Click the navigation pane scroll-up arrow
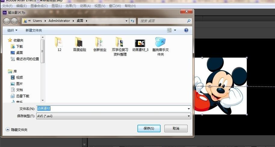Screen dimensions: 275x147 pos(43,37)
